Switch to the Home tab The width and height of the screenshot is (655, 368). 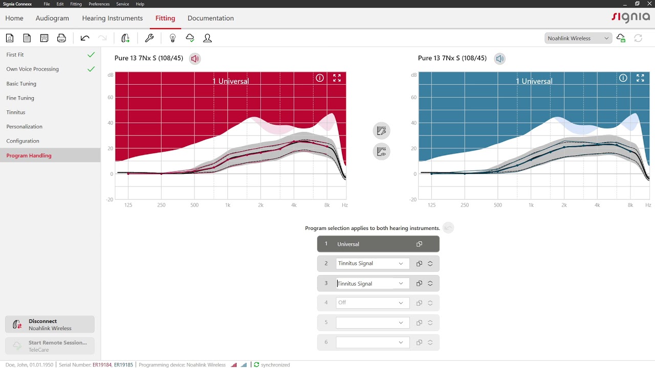pyautogui.click(x=14, y=18)
